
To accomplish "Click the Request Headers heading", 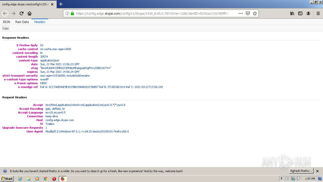I will click(15, 97).
